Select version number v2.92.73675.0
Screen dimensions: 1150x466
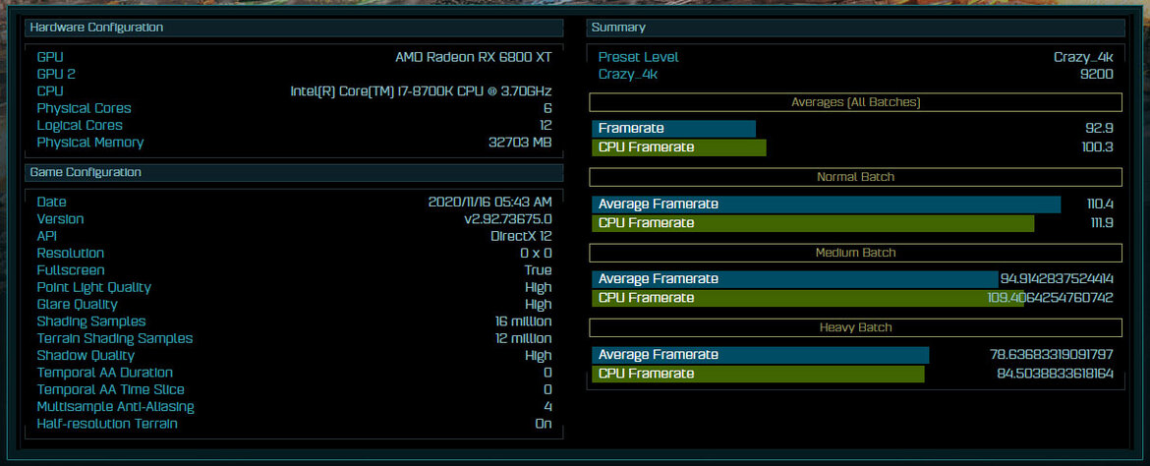pyautogui.click(x=507, y=218)
